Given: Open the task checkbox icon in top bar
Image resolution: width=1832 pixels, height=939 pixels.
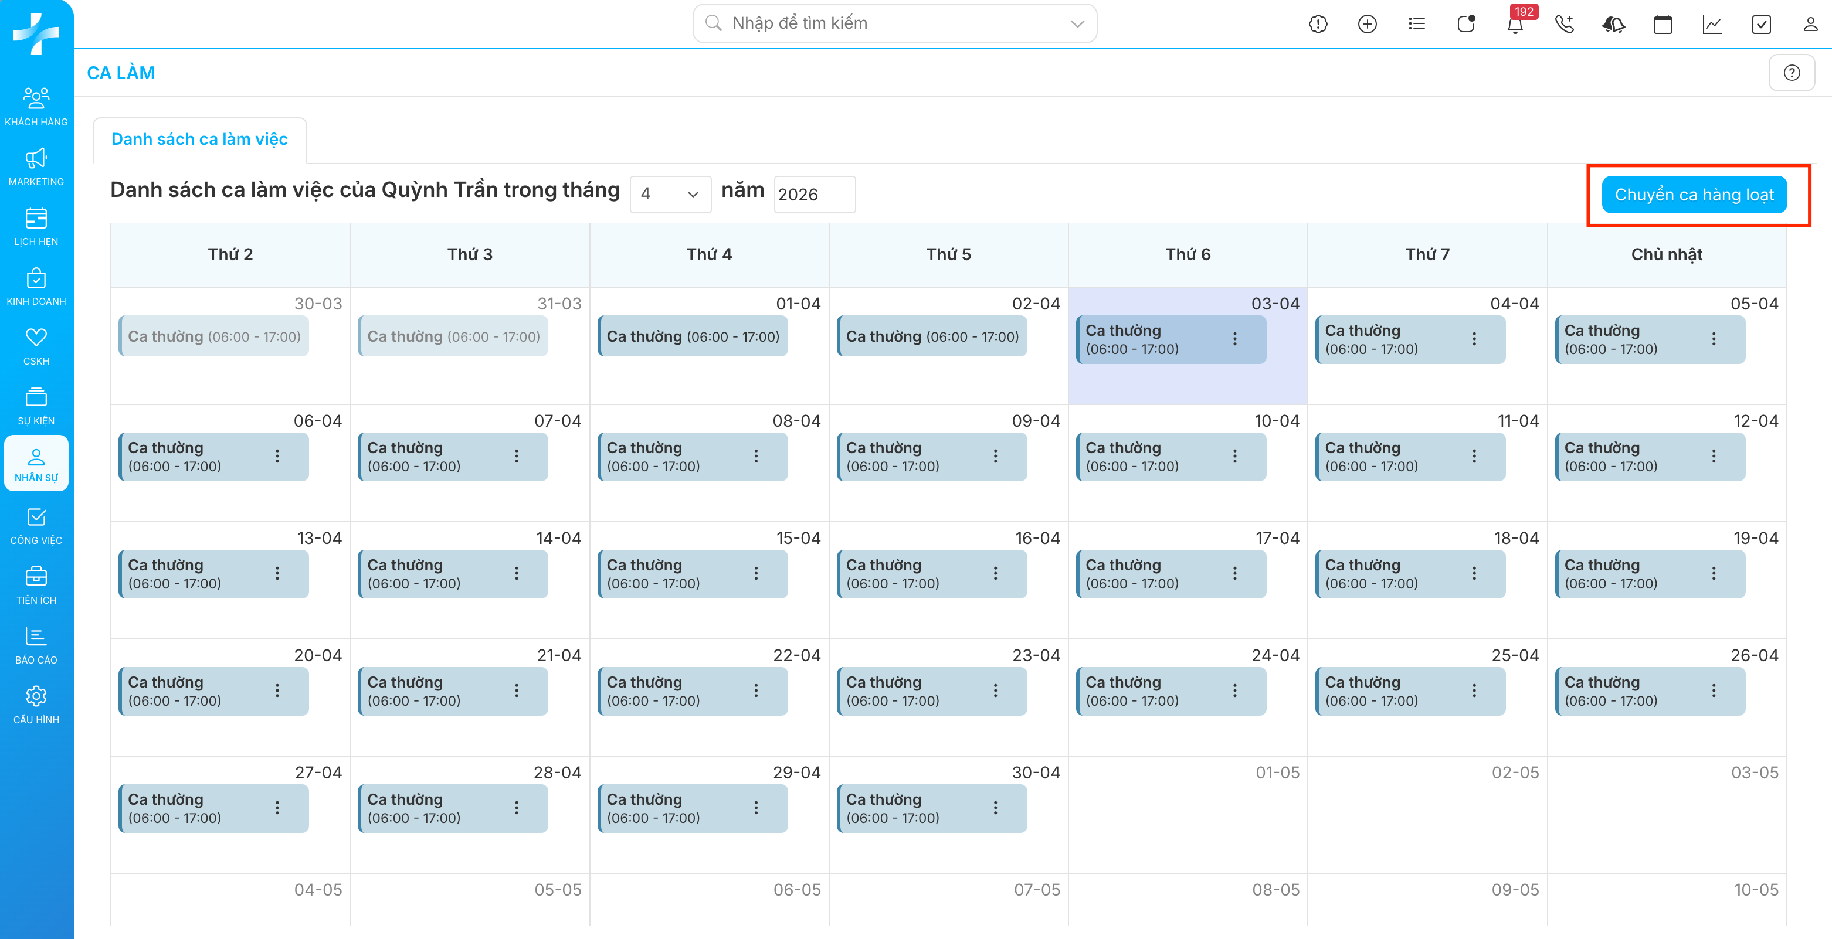Looking at the screenshot, I should [1761, 24].
